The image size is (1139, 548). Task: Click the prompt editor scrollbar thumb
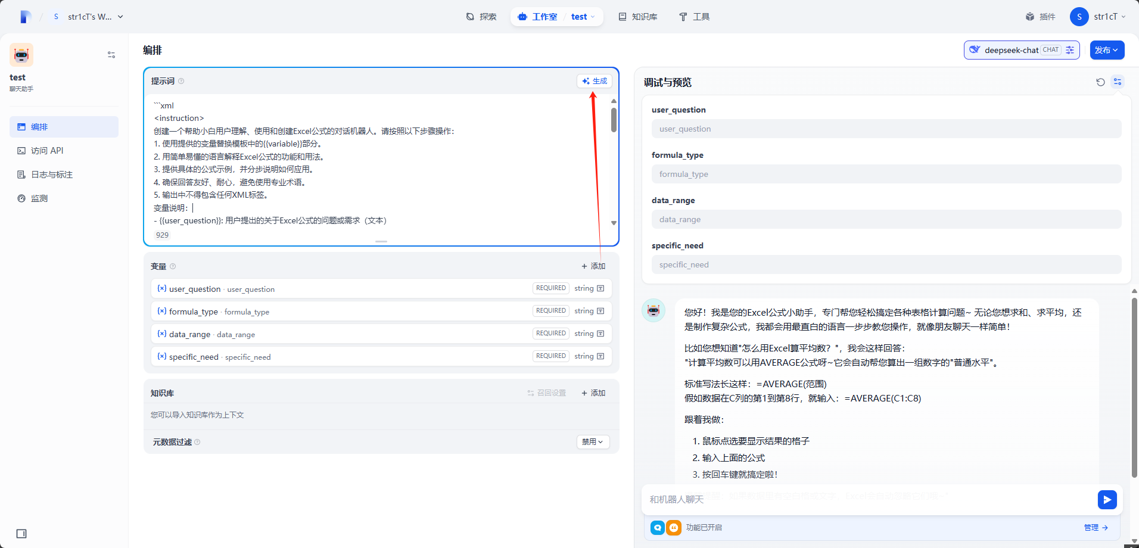click(614, 120)
